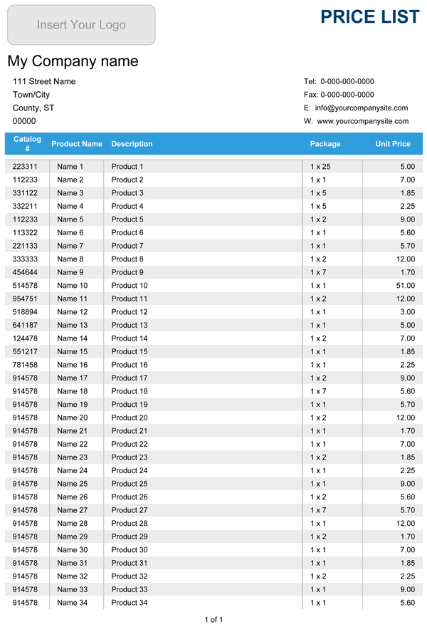The image size is (427, 627).
Task: Click the 111 Street Name address line
Action: (44, 82)
